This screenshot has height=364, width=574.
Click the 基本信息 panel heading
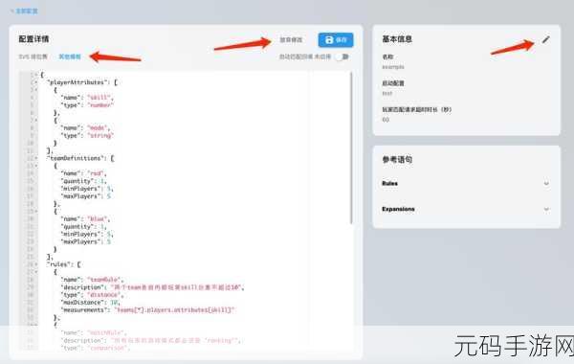click(397, 39)
